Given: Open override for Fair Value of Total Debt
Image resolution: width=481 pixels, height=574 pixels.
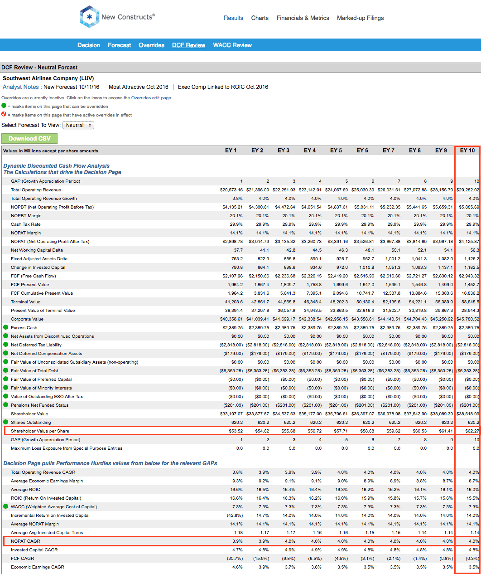Looking at the screenshot, I should (6, 370).
